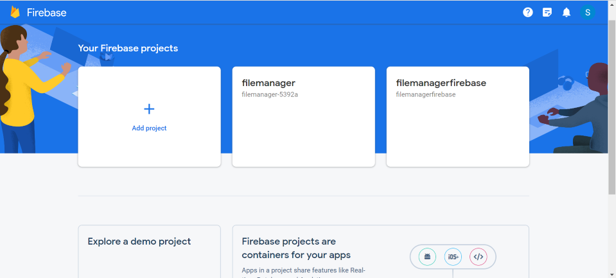Open the account avatar labeled S
Screen dimensions: 616x278
tap(587, 13)
